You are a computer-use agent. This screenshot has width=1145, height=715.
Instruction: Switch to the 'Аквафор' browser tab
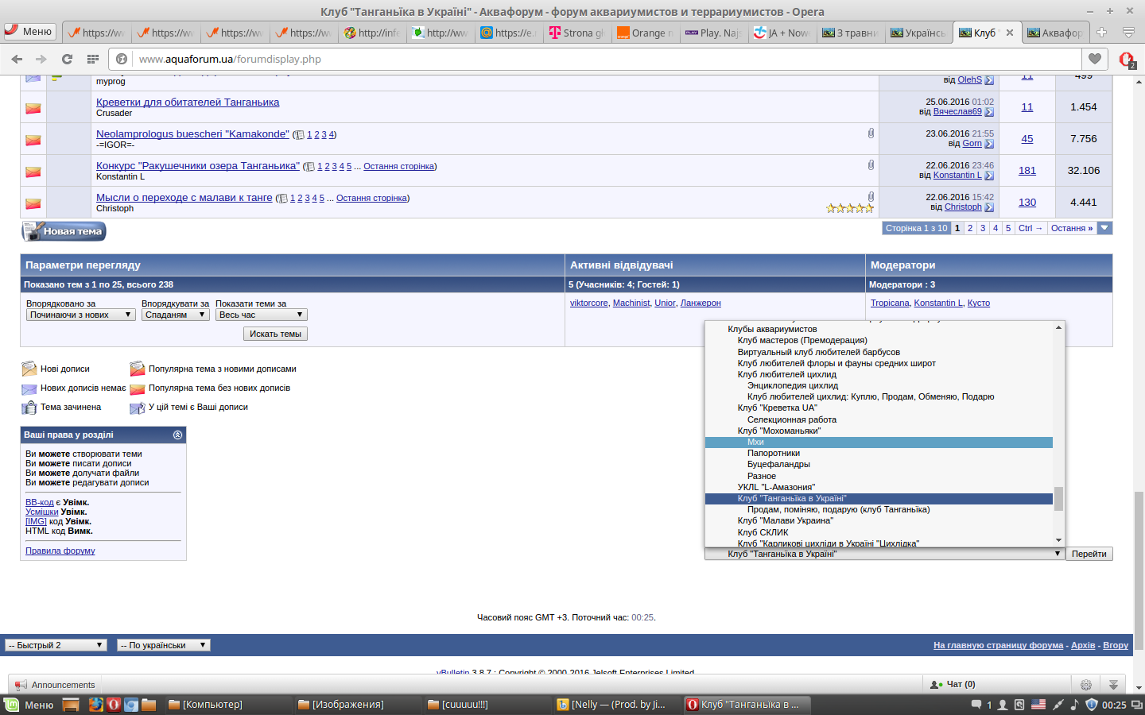pyautogui.click(x=1055, y=33)
